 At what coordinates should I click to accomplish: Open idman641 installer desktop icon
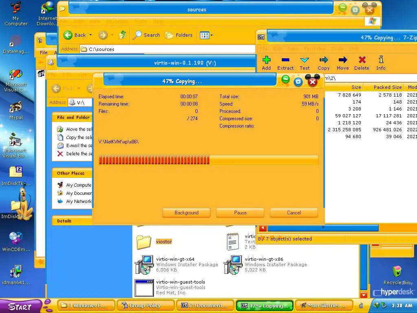click(16, 275)
